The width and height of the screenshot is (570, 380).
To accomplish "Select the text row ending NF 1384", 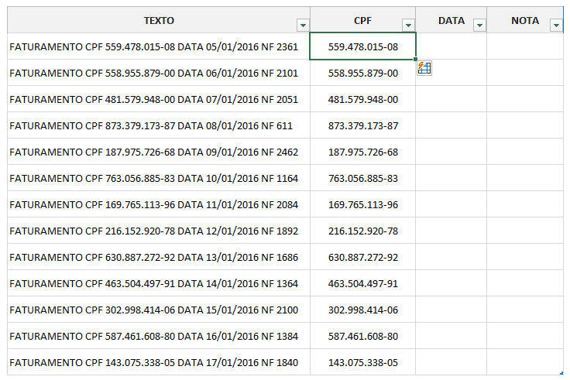I will 159,336.
